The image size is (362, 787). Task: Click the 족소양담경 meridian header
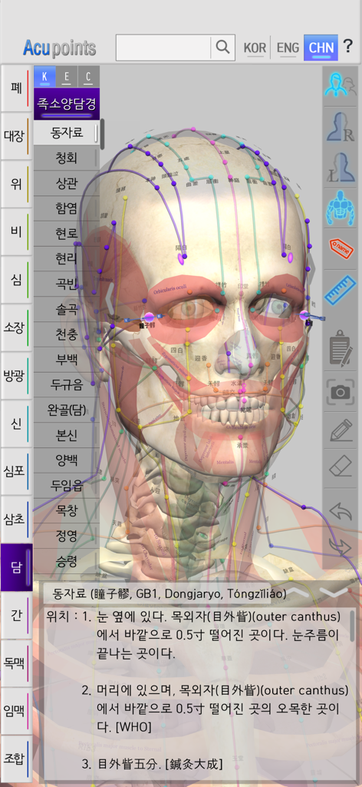67,104
